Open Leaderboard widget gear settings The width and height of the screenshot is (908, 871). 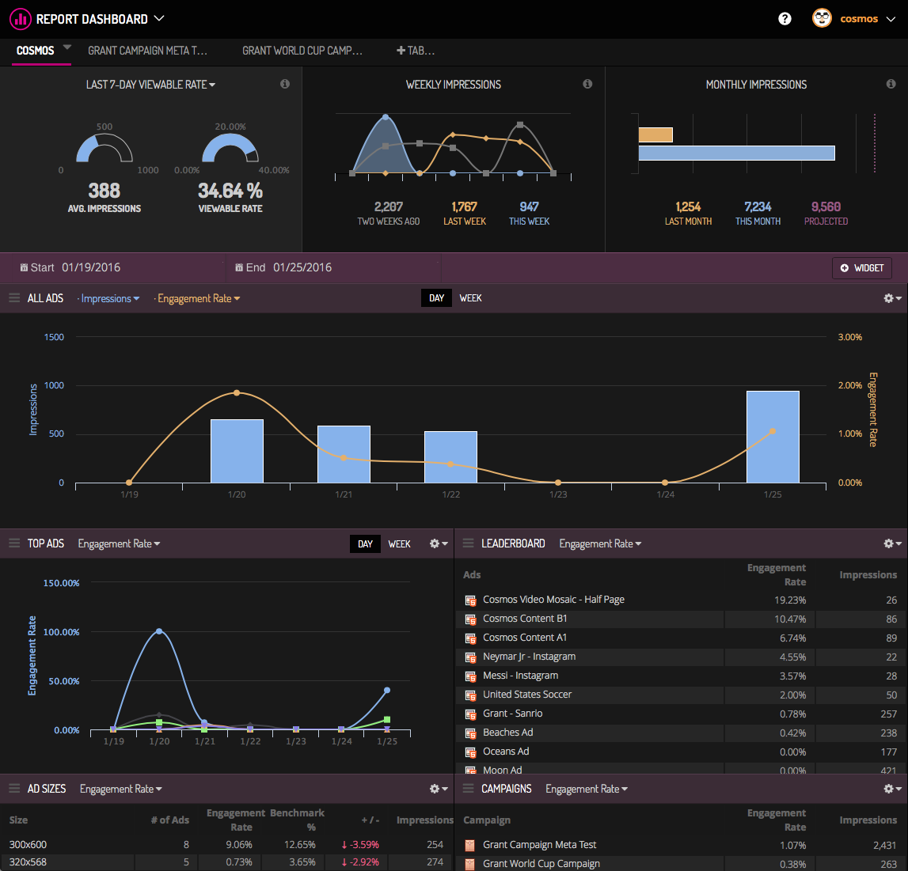point(892,543)
